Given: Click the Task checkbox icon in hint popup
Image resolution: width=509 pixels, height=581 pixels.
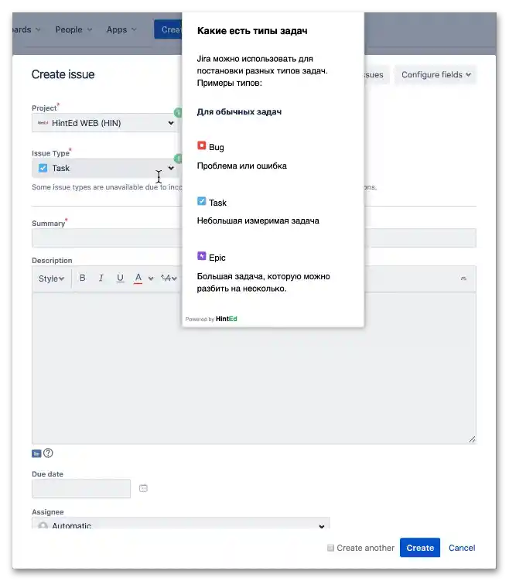Looking at the screenshot, I should tap(202, 201).
